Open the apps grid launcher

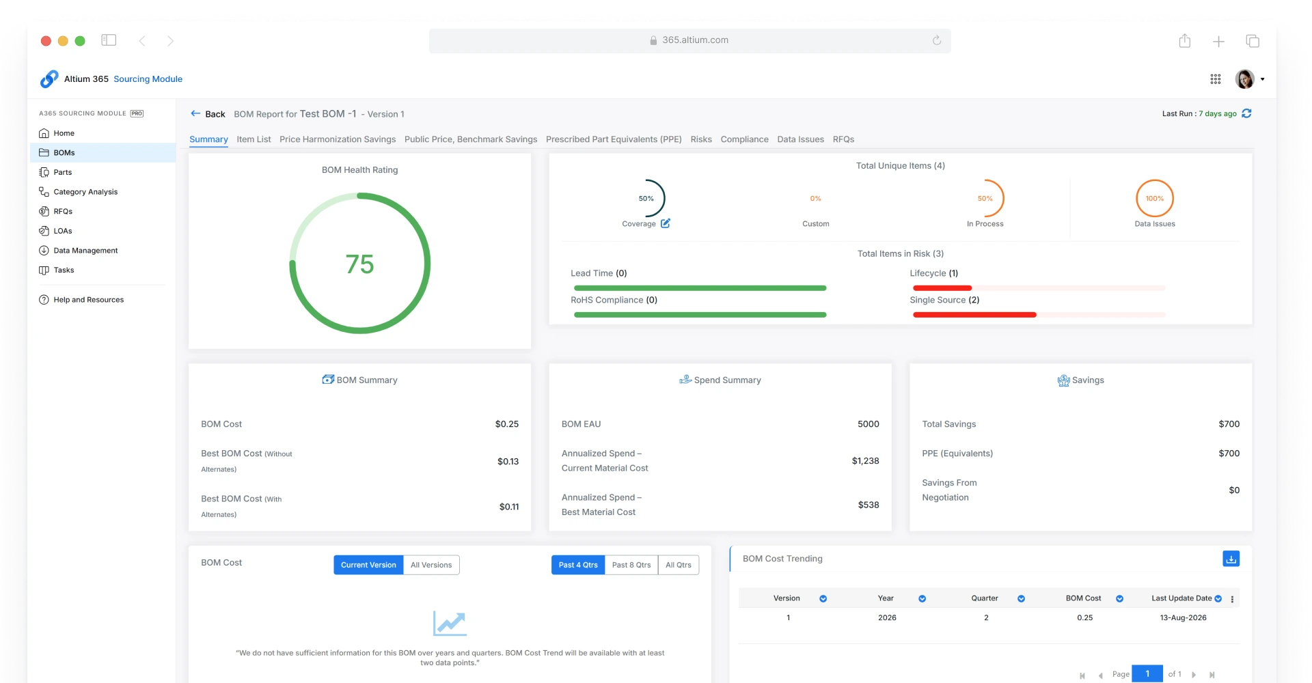coord(1215,79)
